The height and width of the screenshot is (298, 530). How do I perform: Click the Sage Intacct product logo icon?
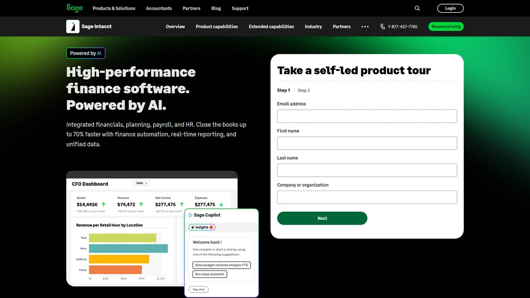(x=73, y=26)
